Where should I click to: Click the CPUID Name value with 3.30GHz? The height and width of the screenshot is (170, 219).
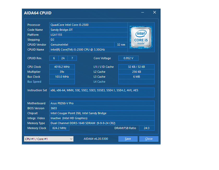tap(88, 50)
